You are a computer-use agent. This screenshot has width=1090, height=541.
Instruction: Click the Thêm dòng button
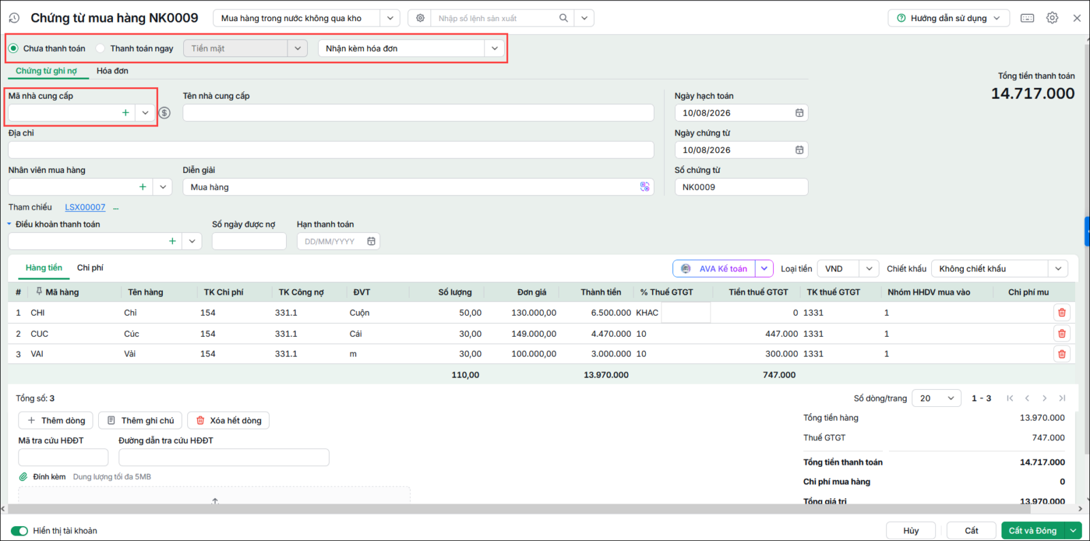(x=57, y=421)
